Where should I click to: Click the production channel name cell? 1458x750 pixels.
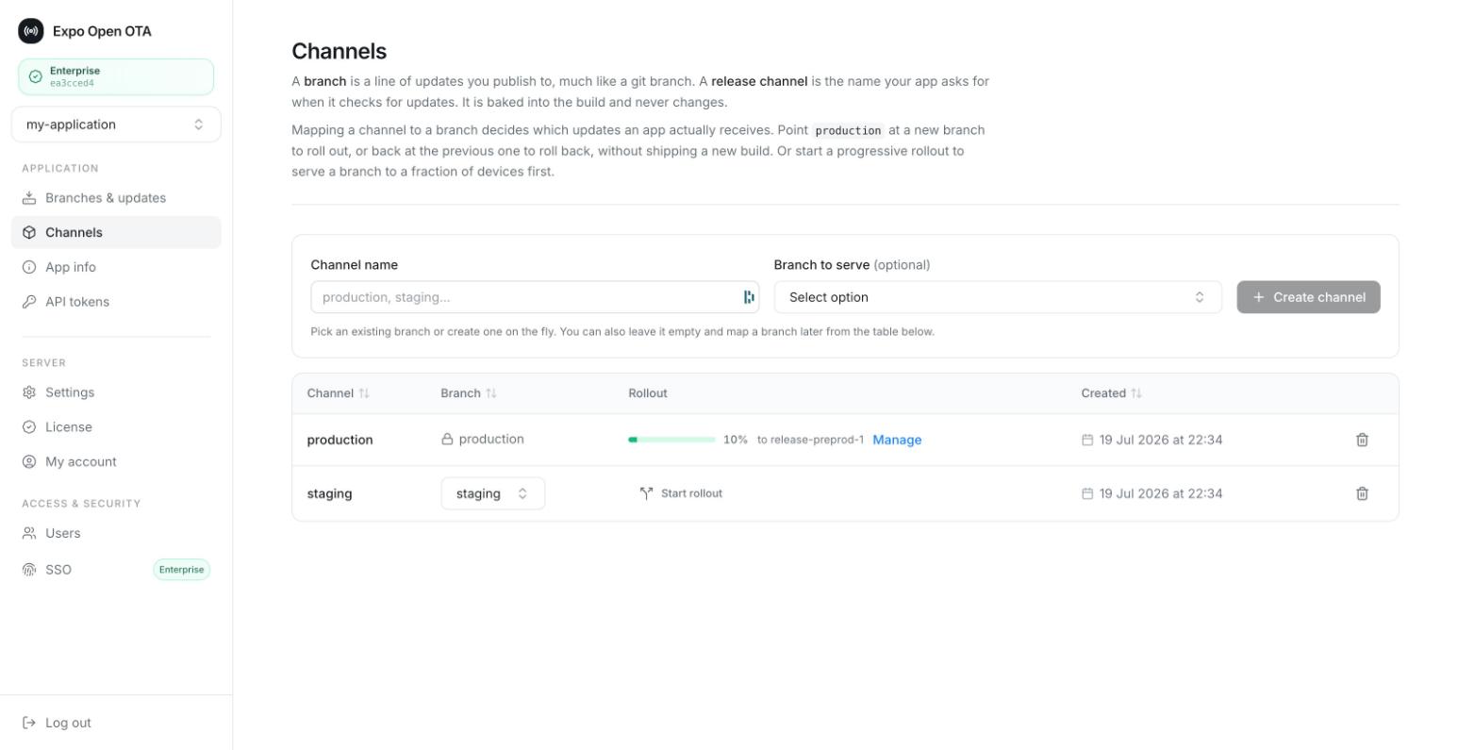click(x=340, y=440)
